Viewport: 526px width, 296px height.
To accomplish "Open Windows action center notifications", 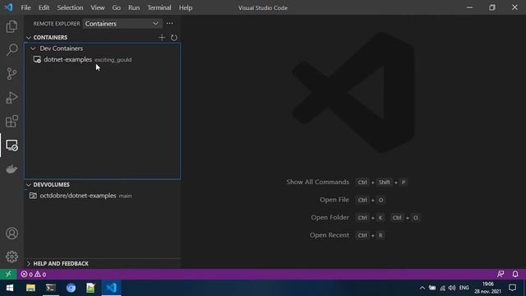I will 512,288.
